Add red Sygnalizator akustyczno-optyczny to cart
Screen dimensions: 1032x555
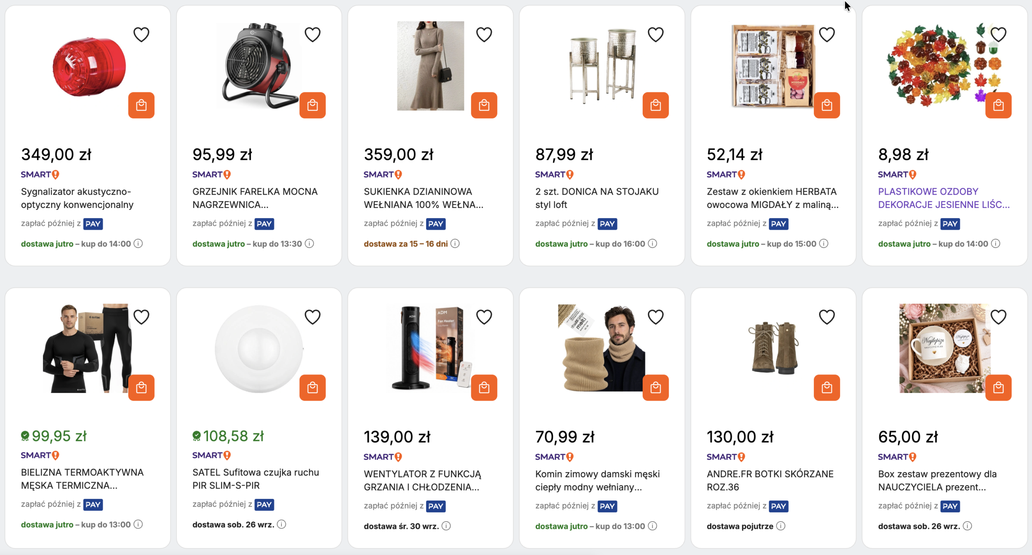pyautogui.click(x=141, y=105)
